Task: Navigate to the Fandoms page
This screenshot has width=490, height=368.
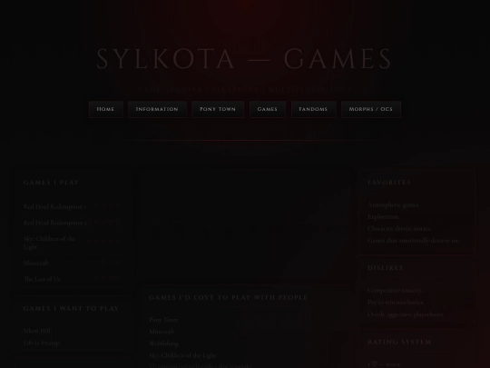Action: pyautogui.click(x=313, y=109)
